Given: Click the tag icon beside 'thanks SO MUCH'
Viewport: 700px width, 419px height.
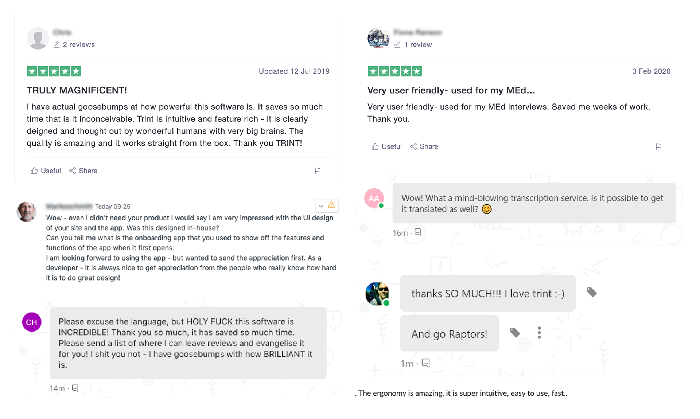Looking at the screenshot, I should pos(592,292).
